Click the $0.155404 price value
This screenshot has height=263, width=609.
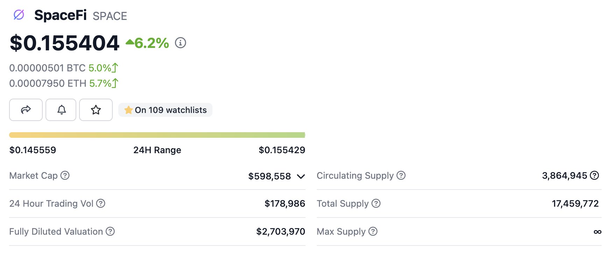(x=65, y=43)
